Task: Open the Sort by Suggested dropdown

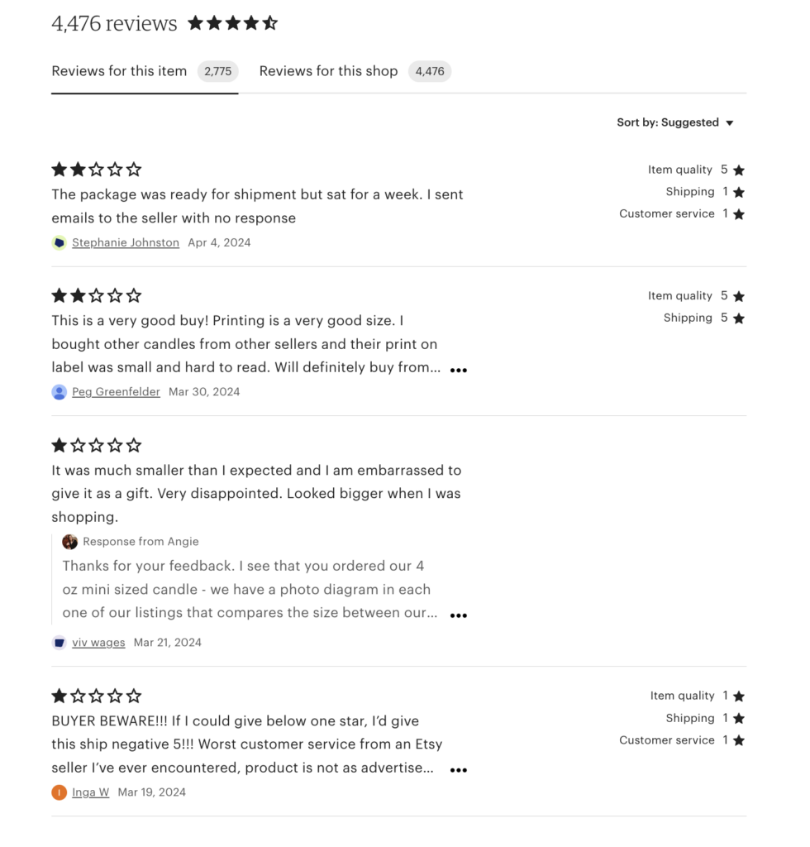Action: (x=675, y=122)
